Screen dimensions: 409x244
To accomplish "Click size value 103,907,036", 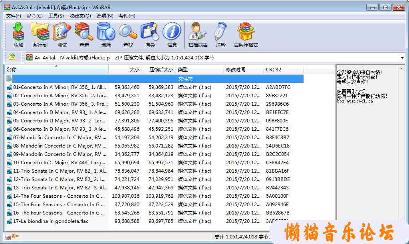I will point(126,196).
